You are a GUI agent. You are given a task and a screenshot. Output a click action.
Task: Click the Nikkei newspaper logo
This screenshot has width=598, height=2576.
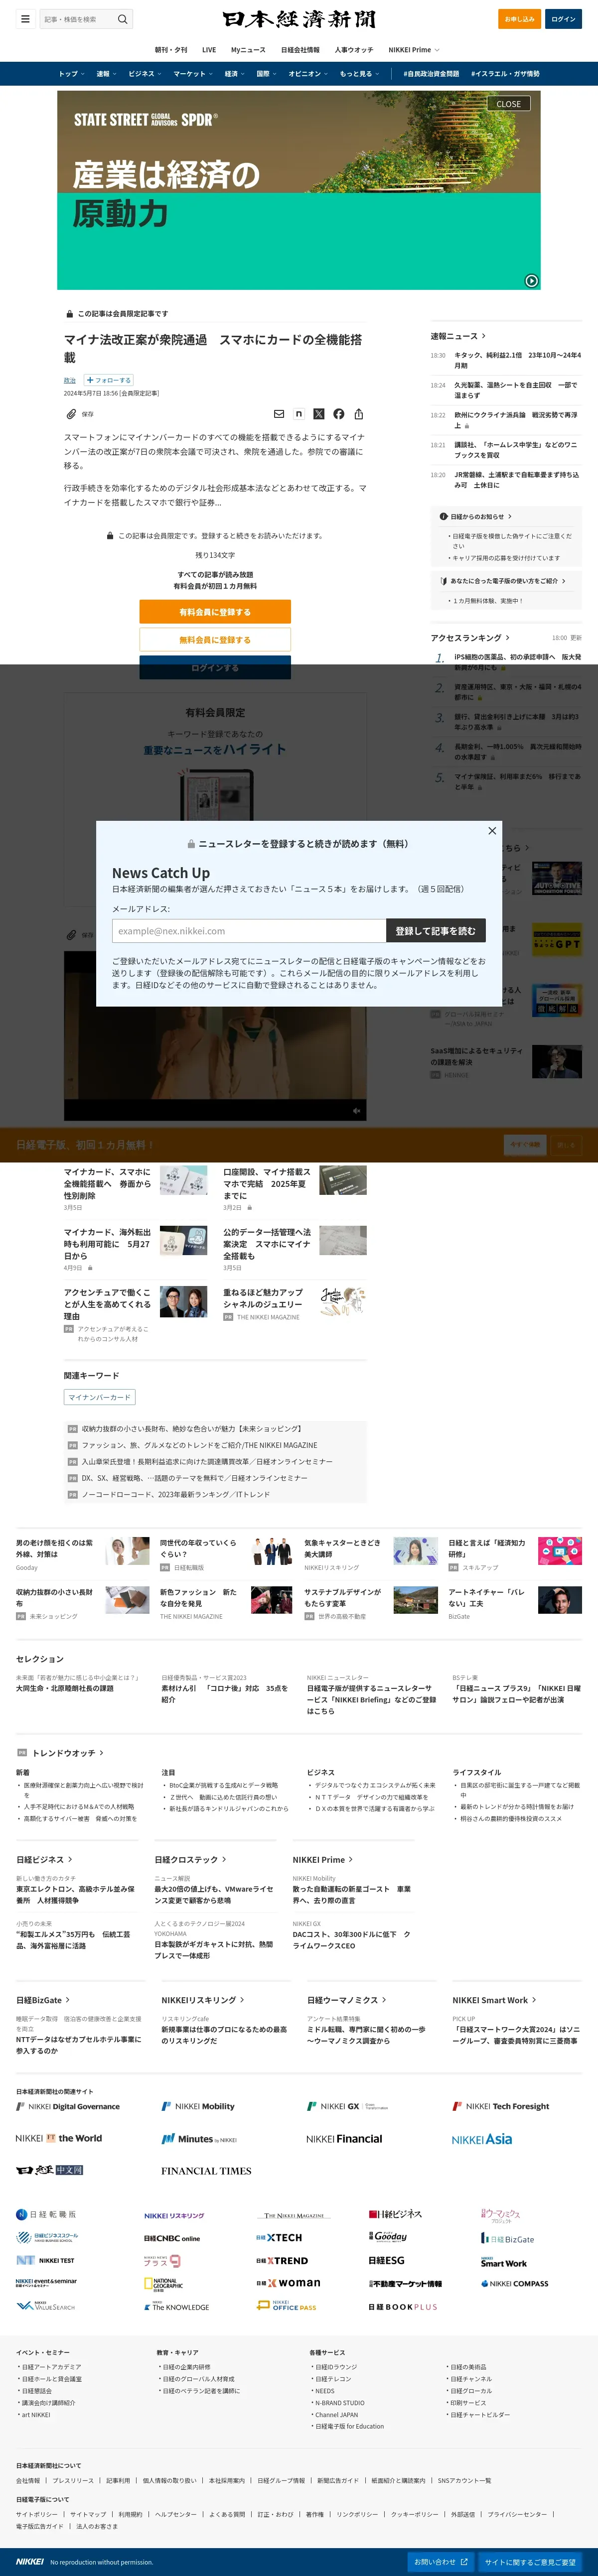point(299,19)
